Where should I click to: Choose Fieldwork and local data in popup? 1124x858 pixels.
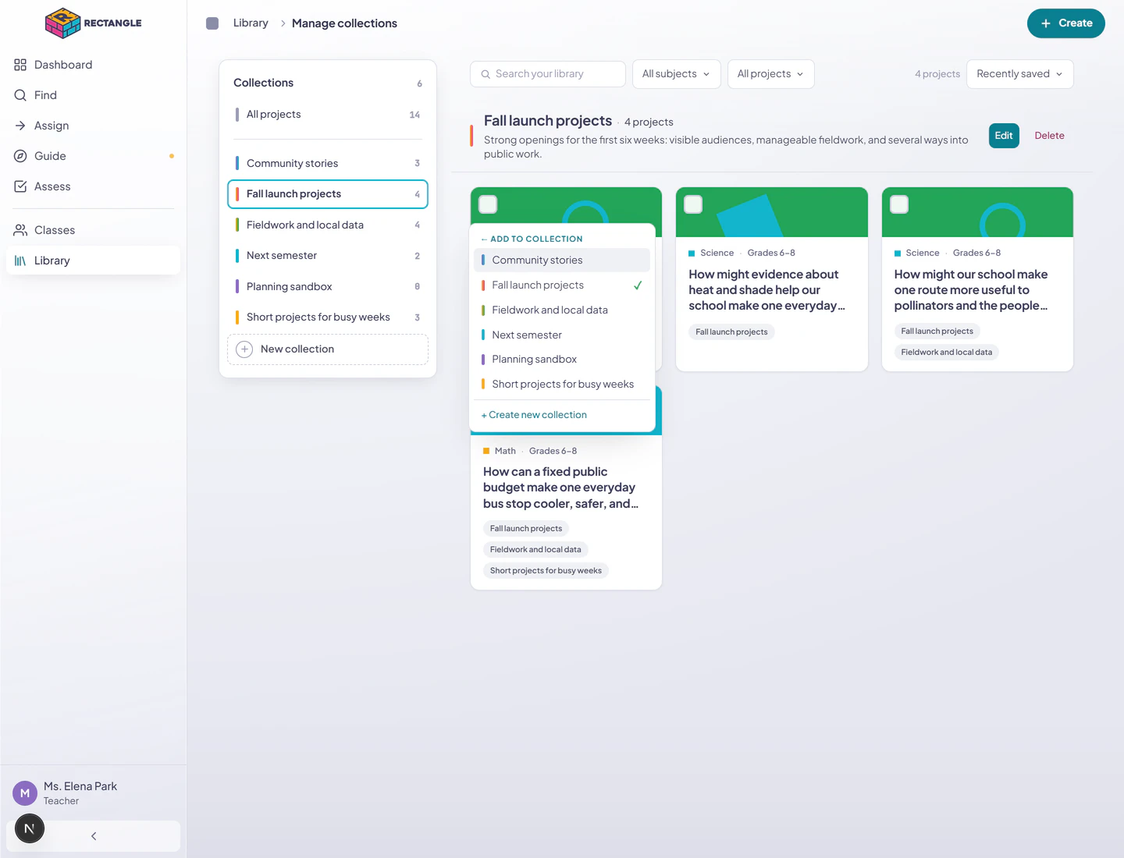click(562, 310)
